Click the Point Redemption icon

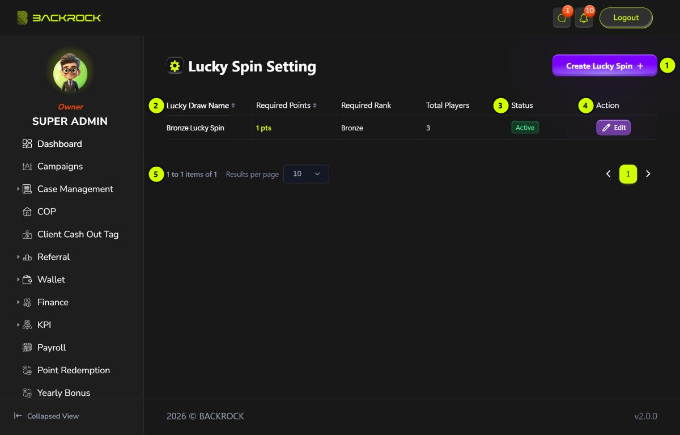pos(27,371)
